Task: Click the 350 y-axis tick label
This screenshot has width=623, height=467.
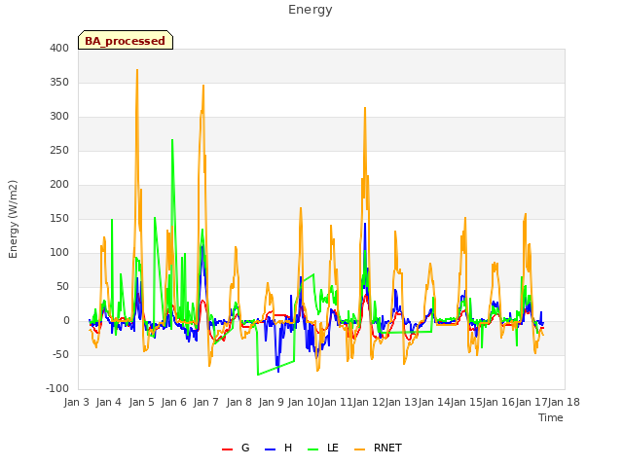Action: pyautogui.click(x=59, y=82)
